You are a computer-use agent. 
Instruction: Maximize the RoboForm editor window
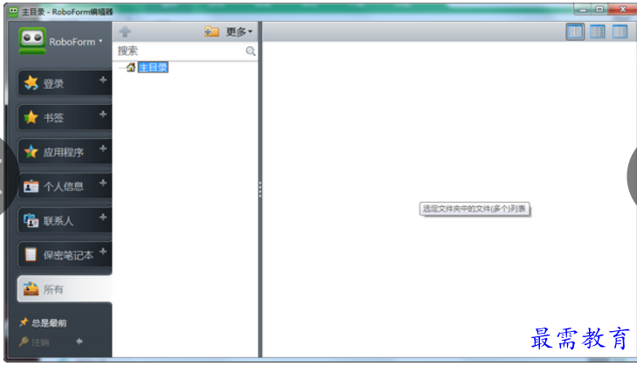click(599, 10)
